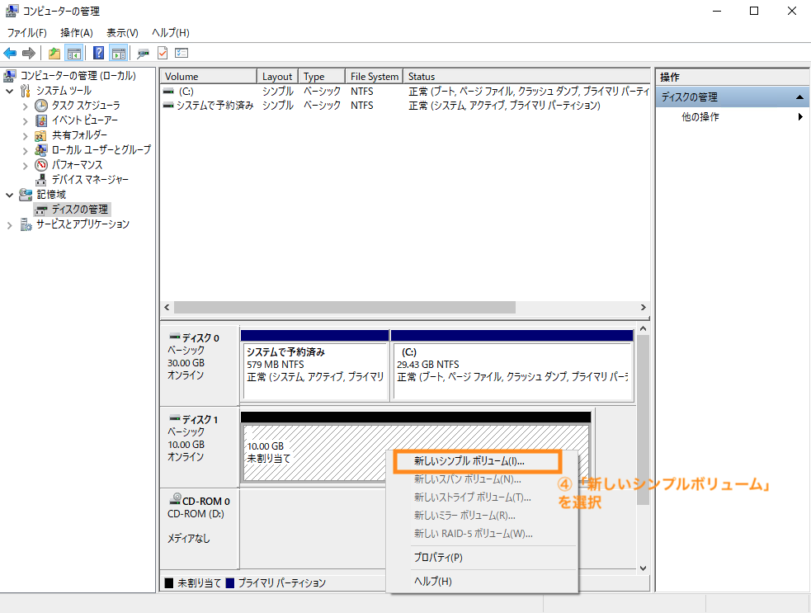Click the greyed 新しいミラー ボリューム(R)... entry
Image resolution: width=811 pixels, height=613 pixels.
coord(482,515)
